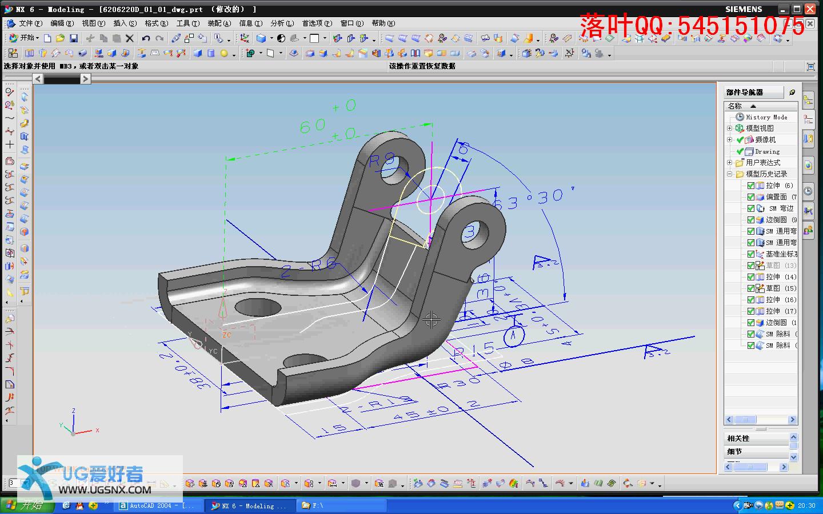The image size is (823, 514).
Task: Open the 开始 dropdown in the toolbar
Action: 24,38
